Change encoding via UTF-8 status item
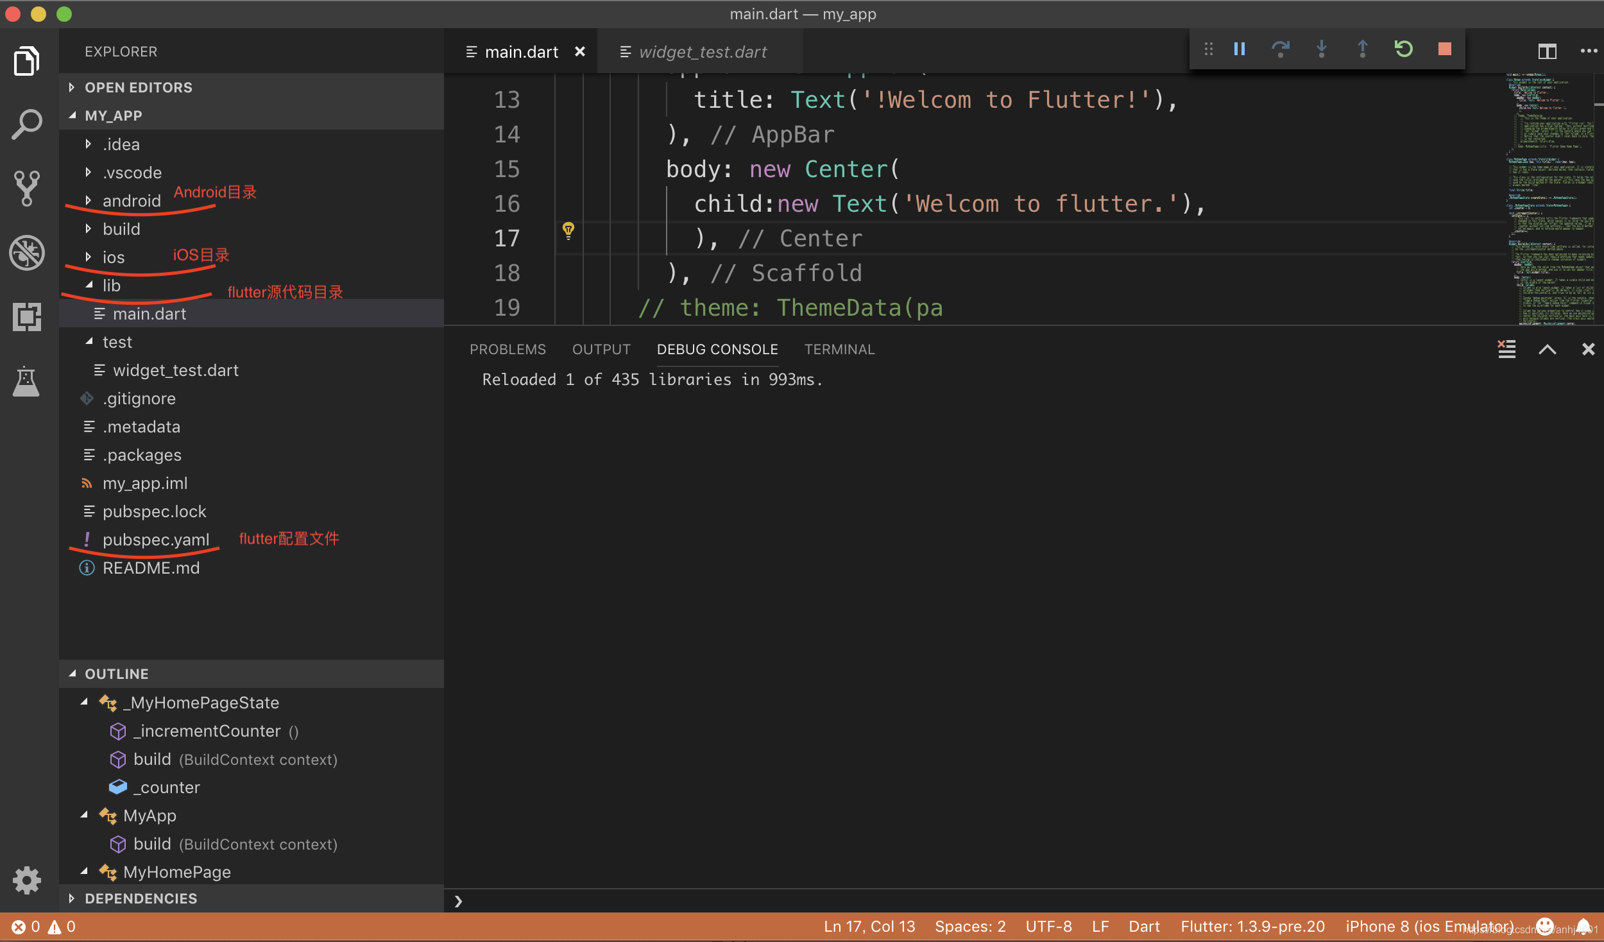The height and width of the screenshot is (942, 1604). [x=1048, y=927]
